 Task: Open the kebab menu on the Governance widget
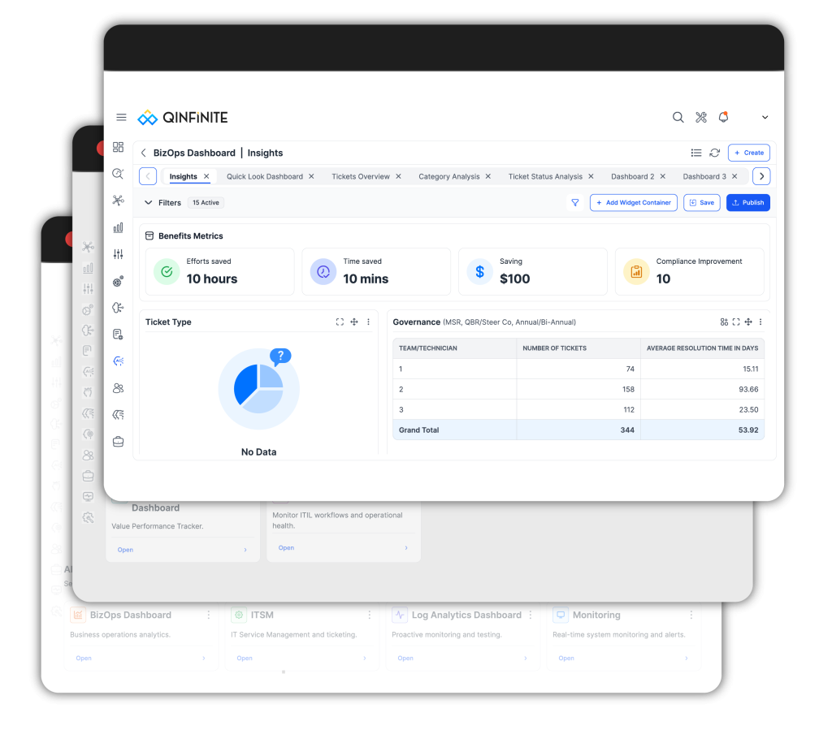[x=760, y=322]
